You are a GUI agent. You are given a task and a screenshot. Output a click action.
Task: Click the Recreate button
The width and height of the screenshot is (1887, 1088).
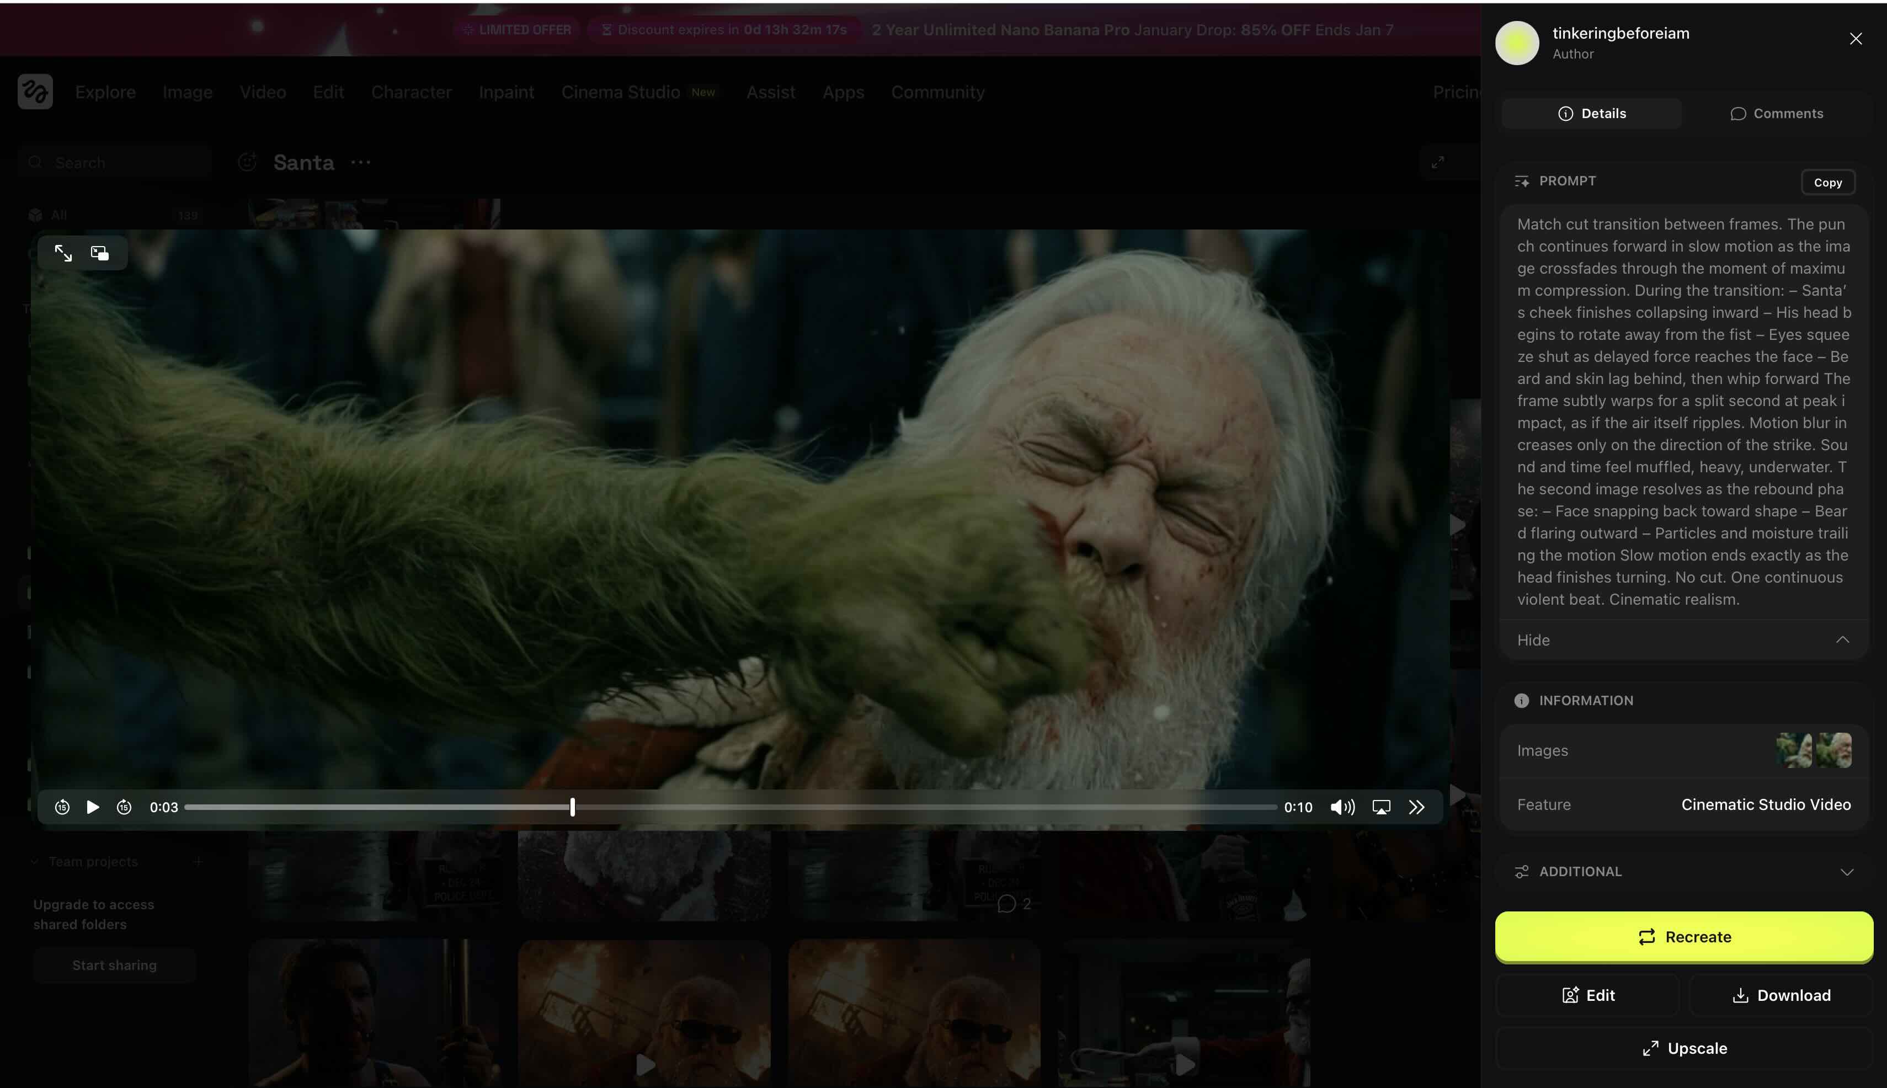point(1683,937)
